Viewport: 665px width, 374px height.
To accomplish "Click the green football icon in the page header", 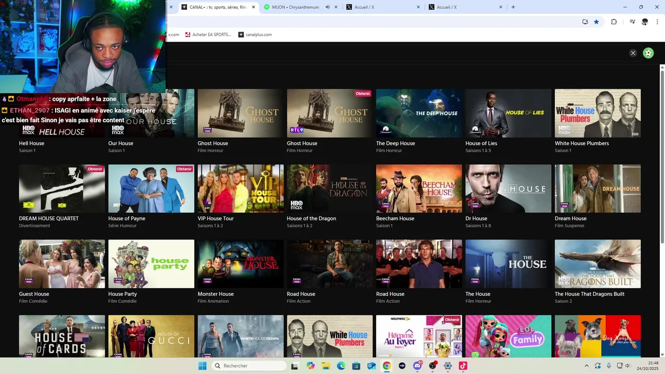I will (x=648, y=53).
